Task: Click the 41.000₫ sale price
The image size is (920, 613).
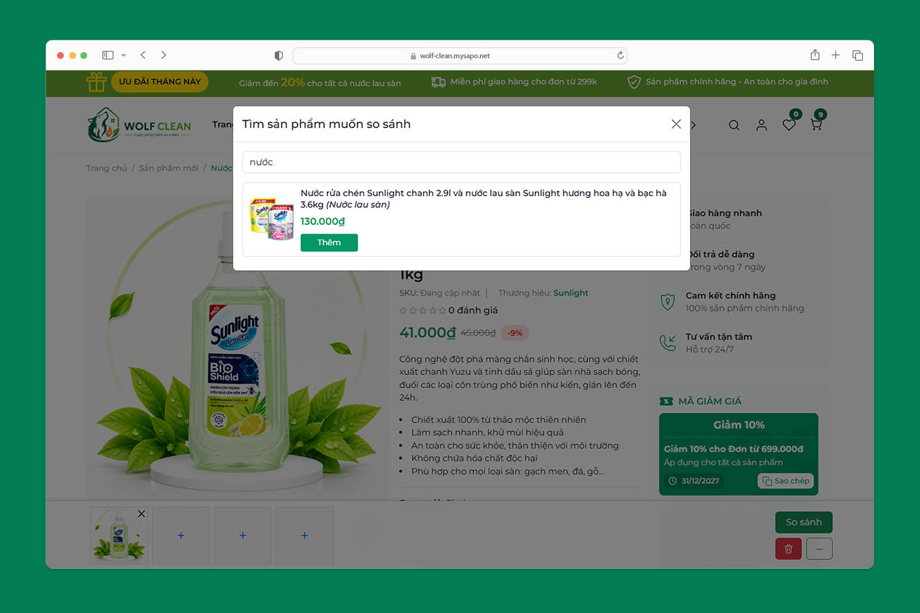Action: click(427, 332)
